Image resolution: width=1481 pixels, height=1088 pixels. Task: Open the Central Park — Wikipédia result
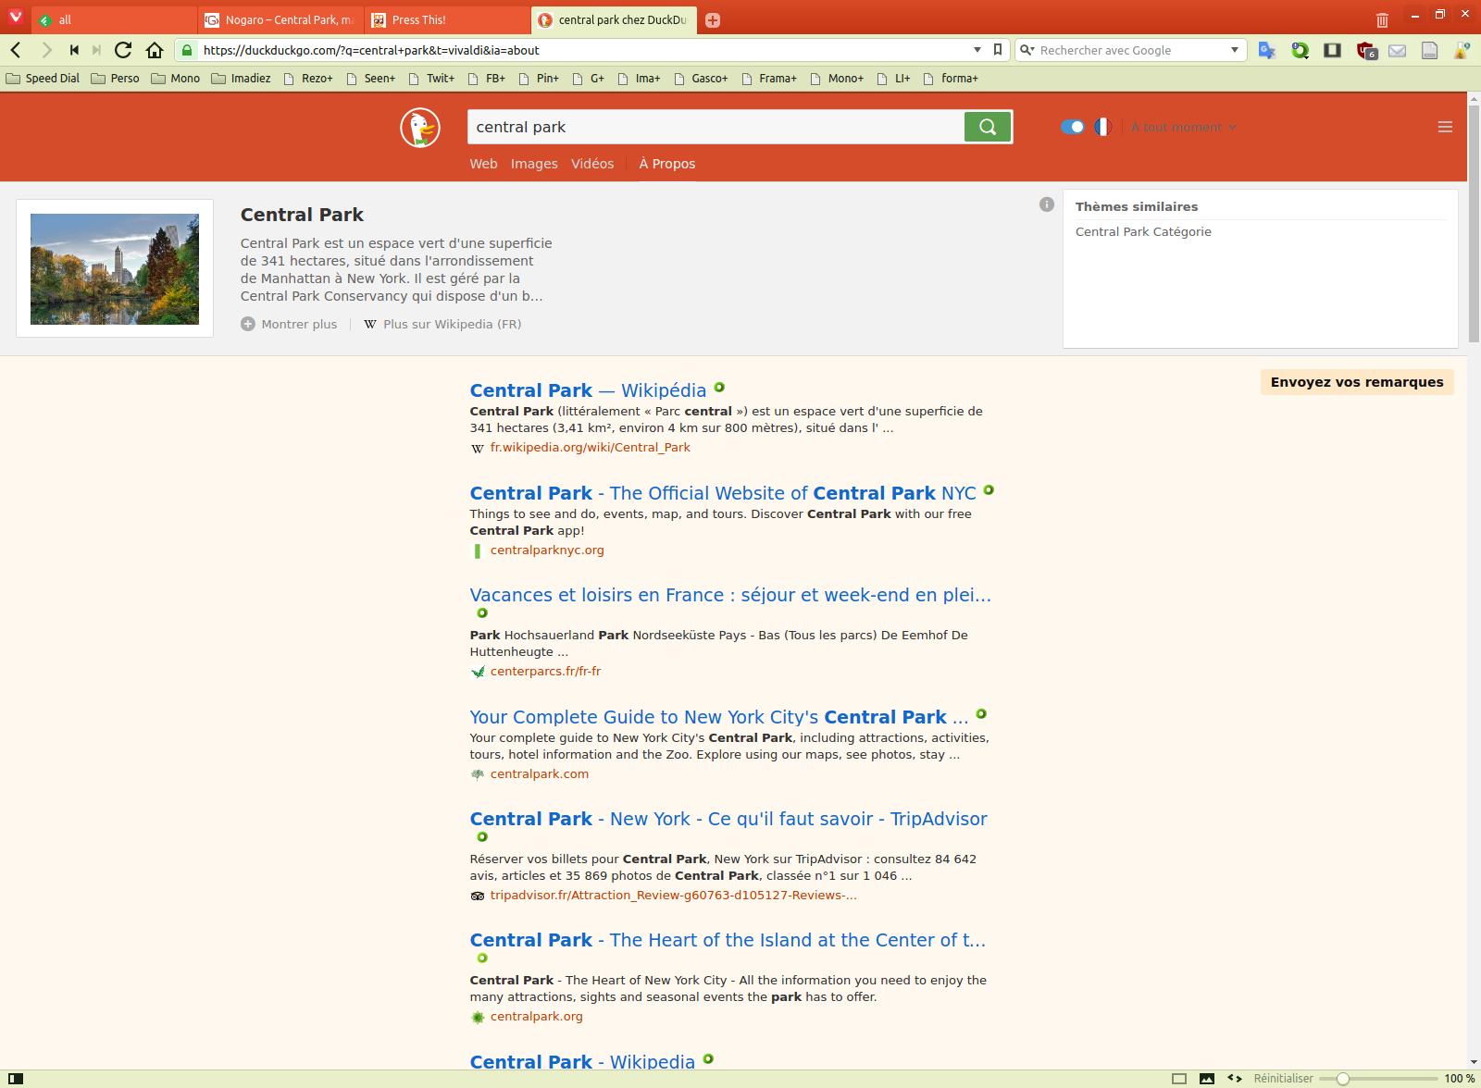point(588,390)
